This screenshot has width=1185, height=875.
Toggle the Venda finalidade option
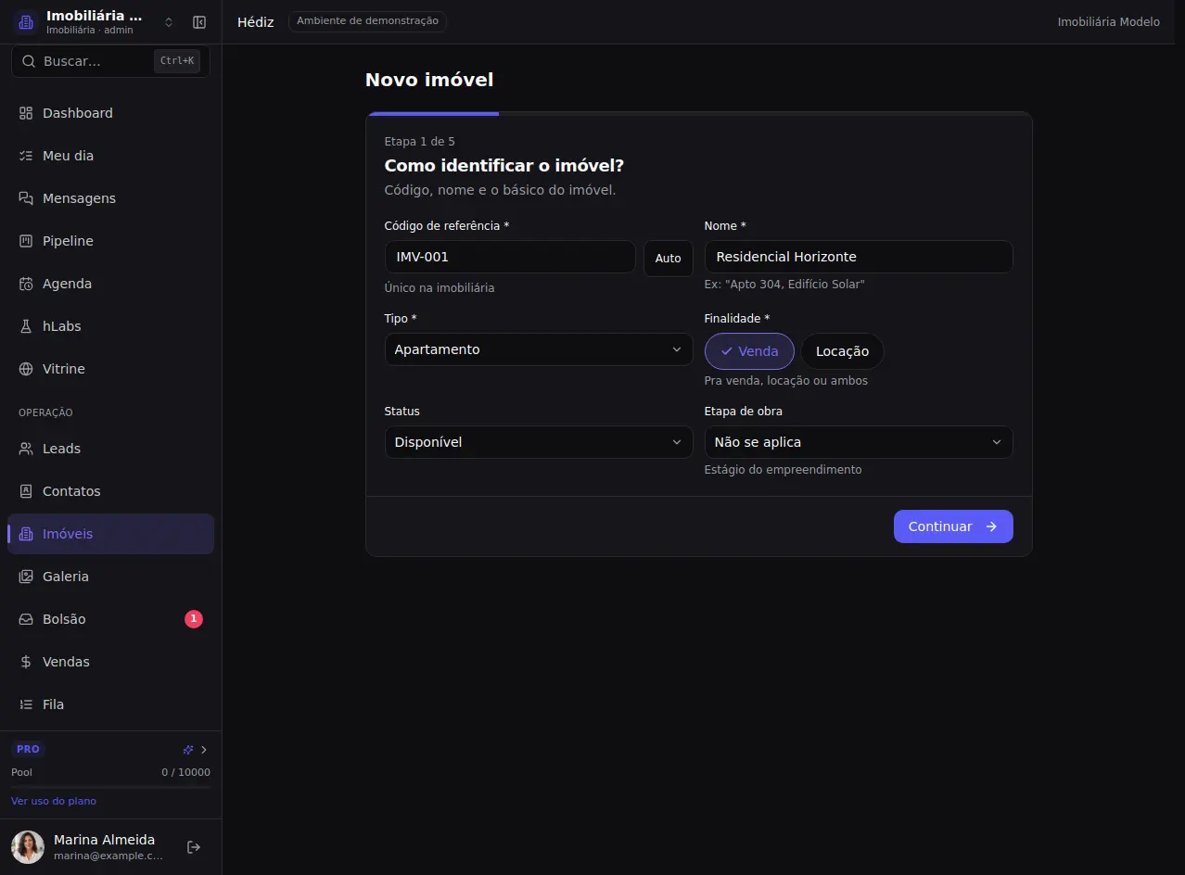click(x=749, y=351)
